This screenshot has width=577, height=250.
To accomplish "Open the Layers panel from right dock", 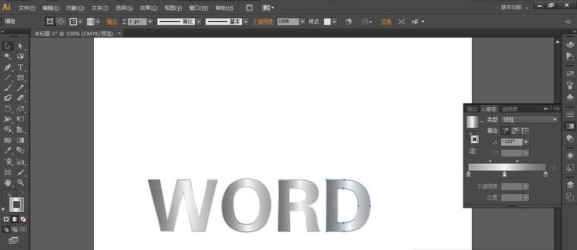I will click(569, 184).
